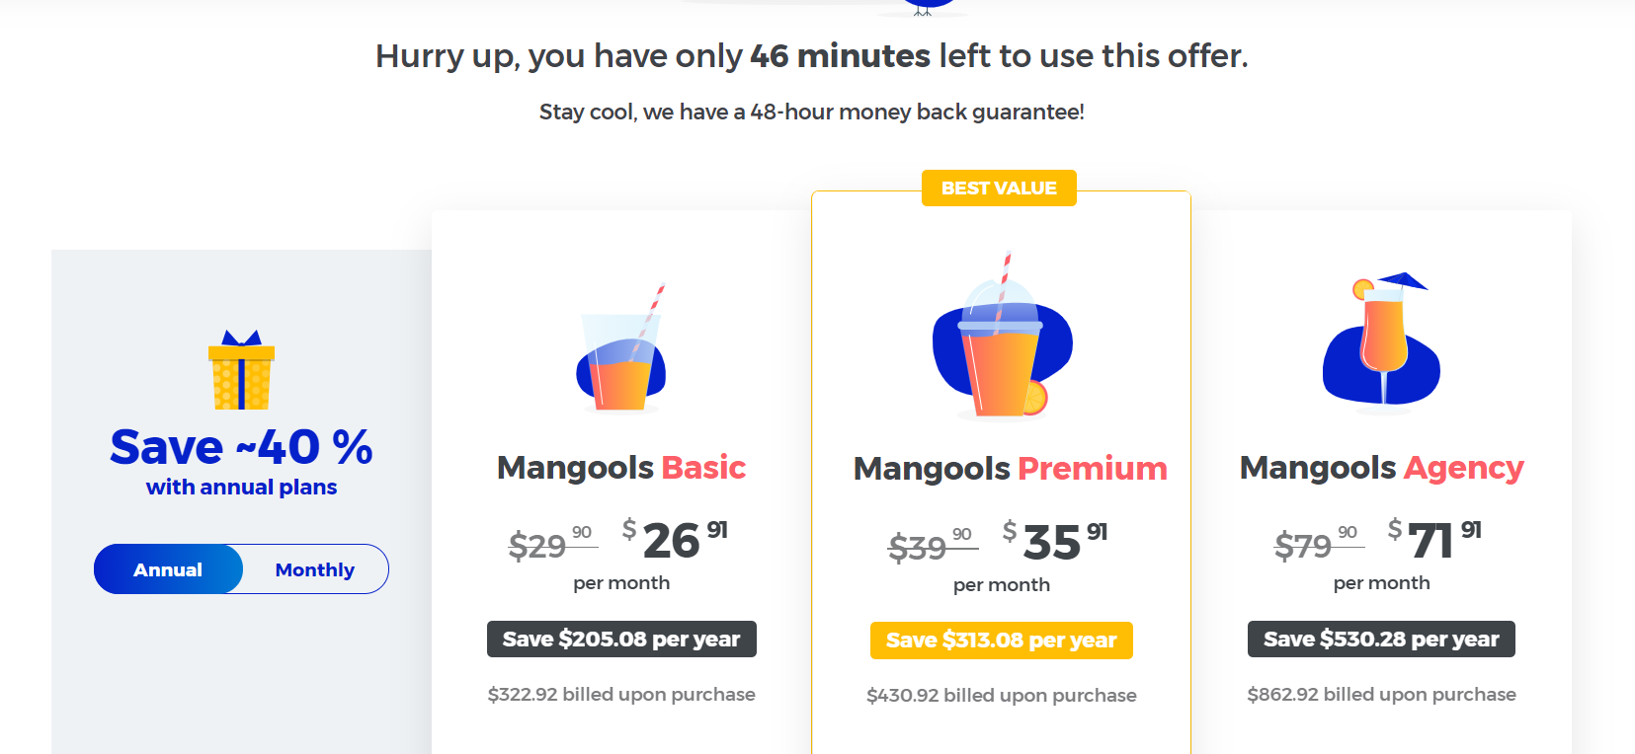Click the $26.91 Basic price
1635x754 pixels.
675,539
